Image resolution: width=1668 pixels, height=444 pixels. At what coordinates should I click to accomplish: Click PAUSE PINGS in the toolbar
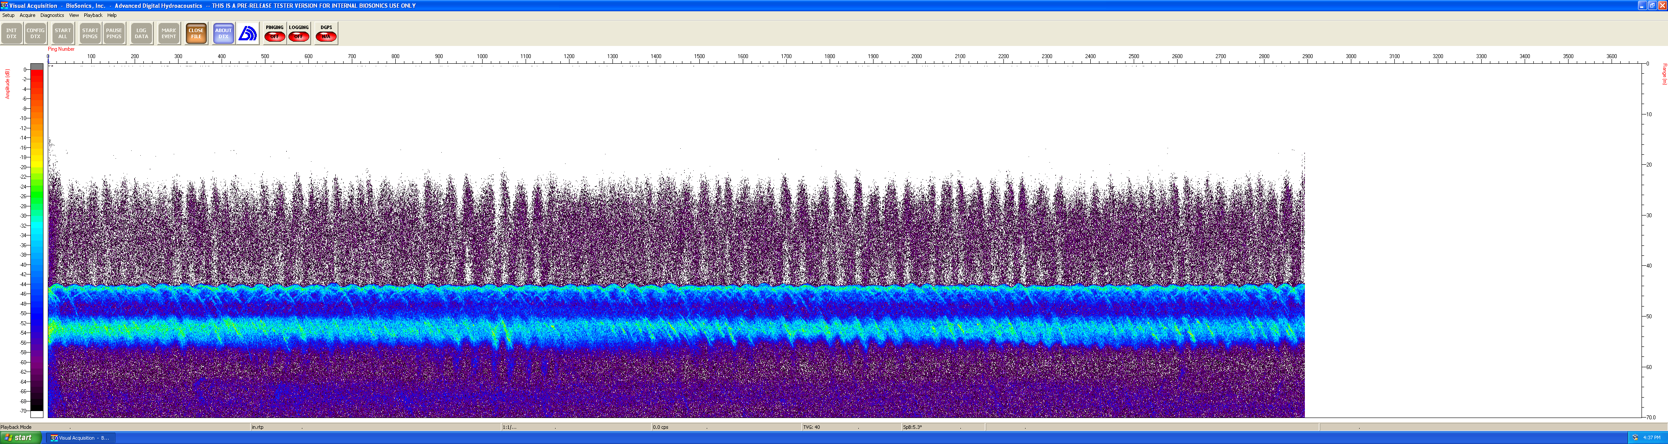point(114,34)
